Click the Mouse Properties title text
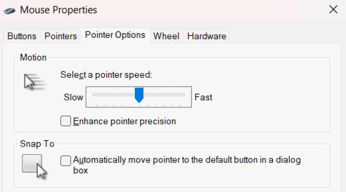Viewport: 346px width, 192px height. 58,10
